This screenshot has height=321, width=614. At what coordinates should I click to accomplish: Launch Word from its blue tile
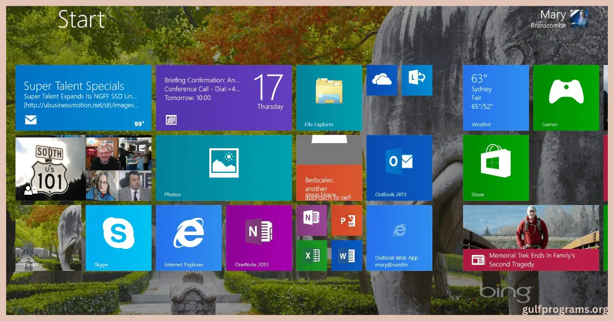347,256
